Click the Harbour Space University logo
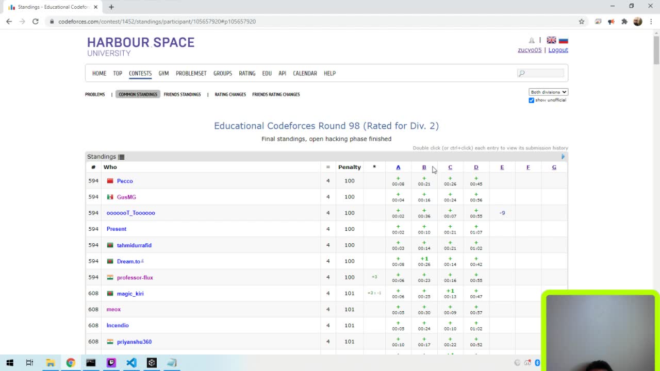Viewport: 660px width, 371px height. click(141, 46)
